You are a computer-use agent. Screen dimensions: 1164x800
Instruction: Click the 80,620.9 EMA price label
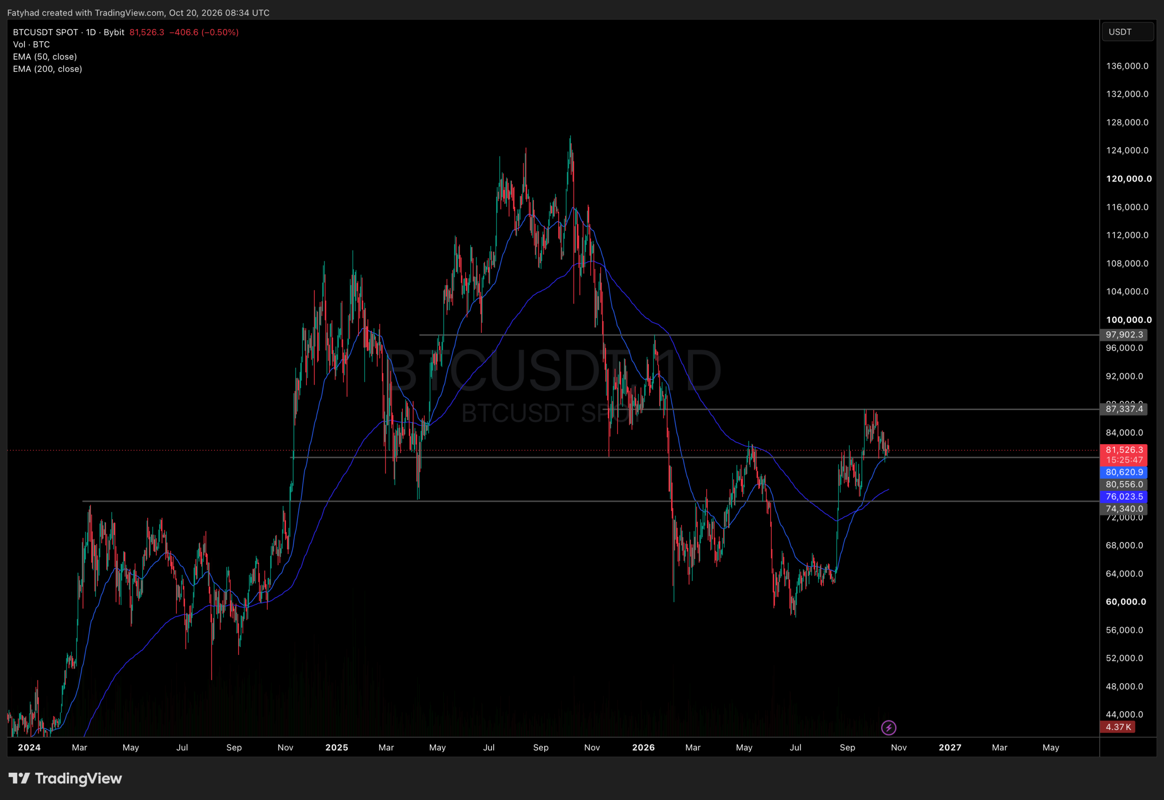[x=1124, y=472]
